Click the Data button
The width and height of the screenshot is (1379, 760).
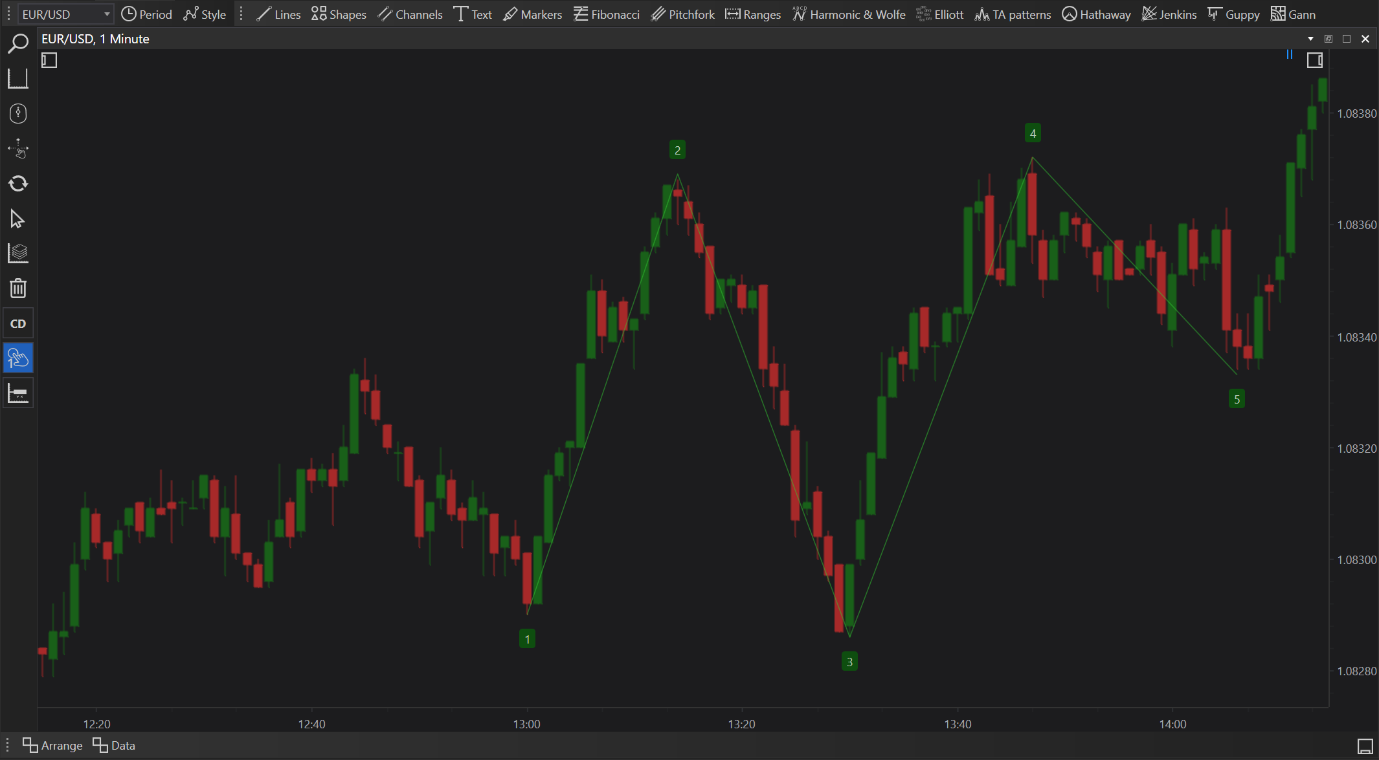(x=114, y=745)
